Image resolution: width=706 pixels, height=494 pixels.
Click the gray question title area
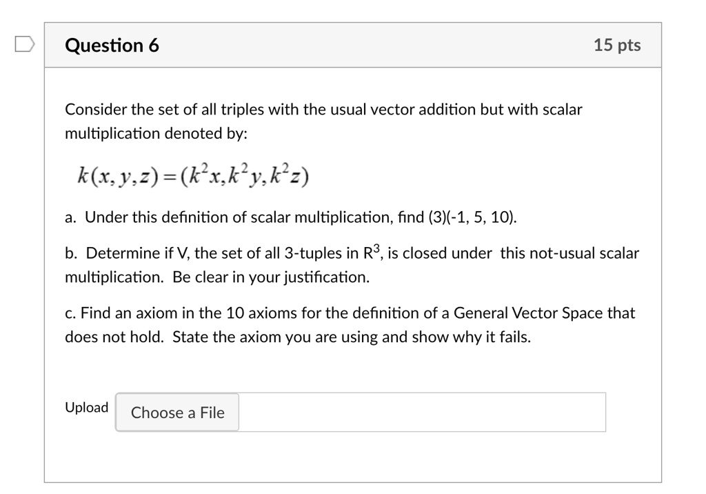click(112, 44)
